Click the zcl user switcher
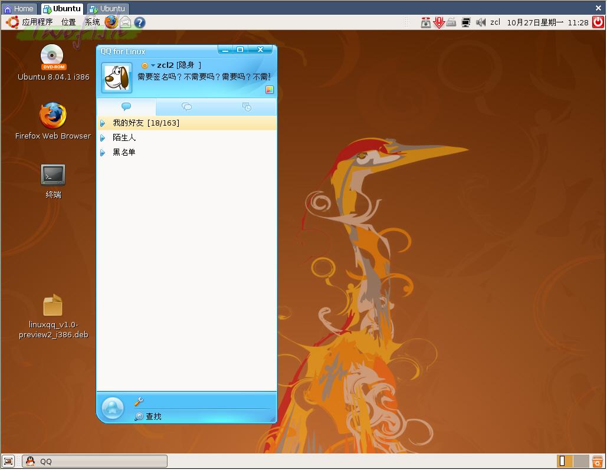The image size is (607, 470). pyautogui.click(x=495, y=22)
